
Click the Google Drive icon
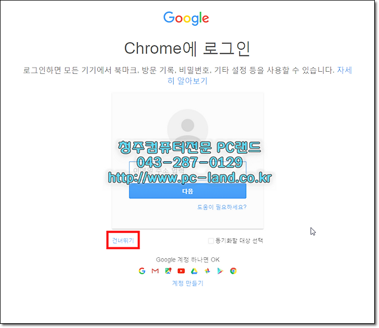tap(194, 271)
